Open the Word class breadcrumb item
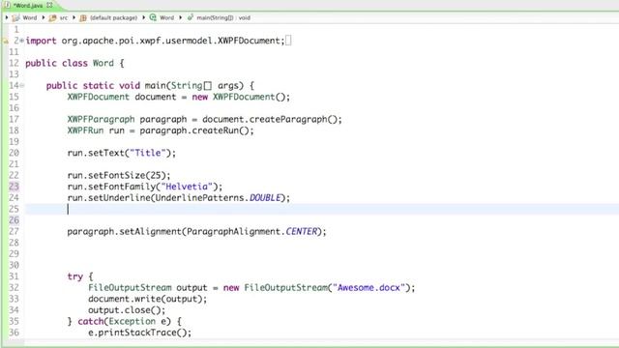The height and width of the screenshot is (348, 619). pyautogui.click(x=166, y=17)
